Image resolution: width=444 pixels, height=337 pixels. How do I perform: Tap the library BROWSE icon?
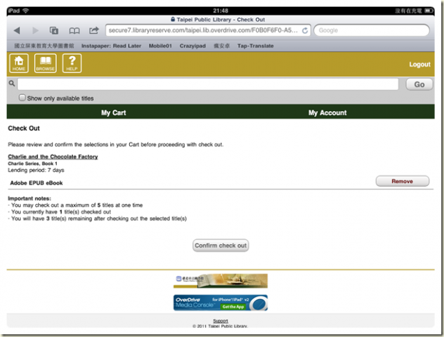click(x=45, y=63)
